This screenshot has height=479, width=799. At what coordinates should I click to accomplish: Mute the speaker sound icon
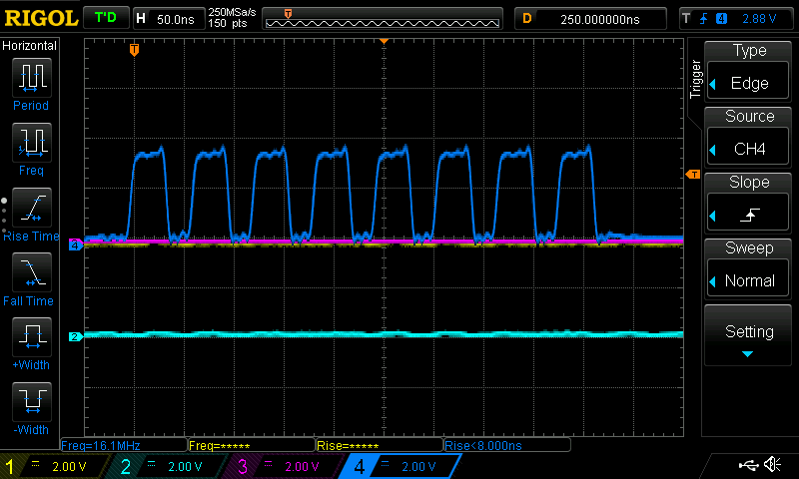pyautogui.click(x=772, y=464)
